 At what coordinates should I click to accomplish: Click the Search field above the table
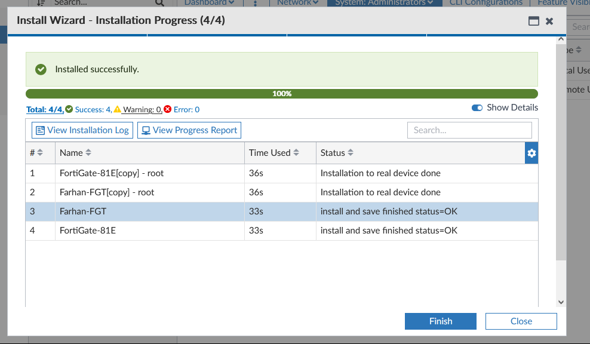tap(469, 130)
